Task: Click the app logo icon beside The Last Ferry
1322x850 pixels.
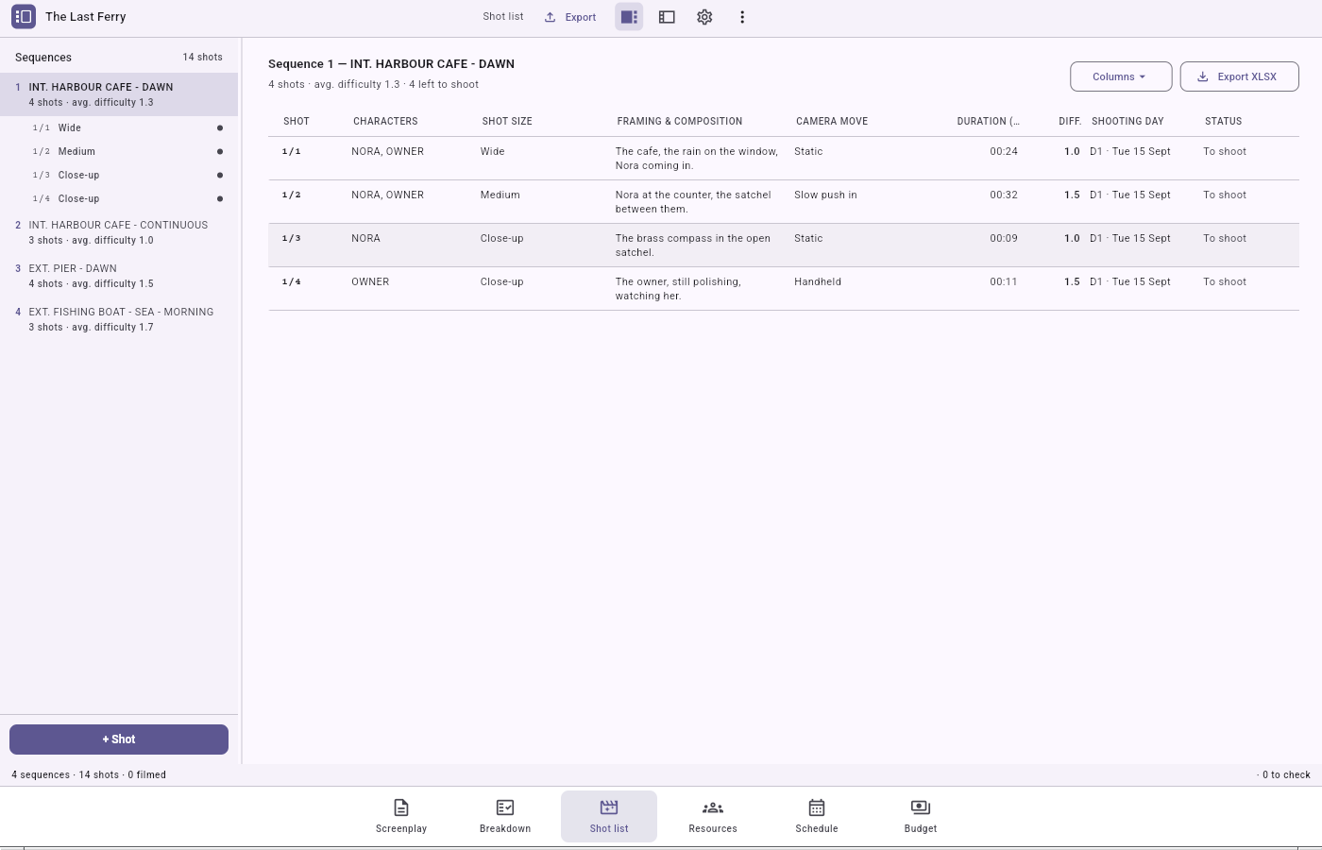Action: (24, 17)
